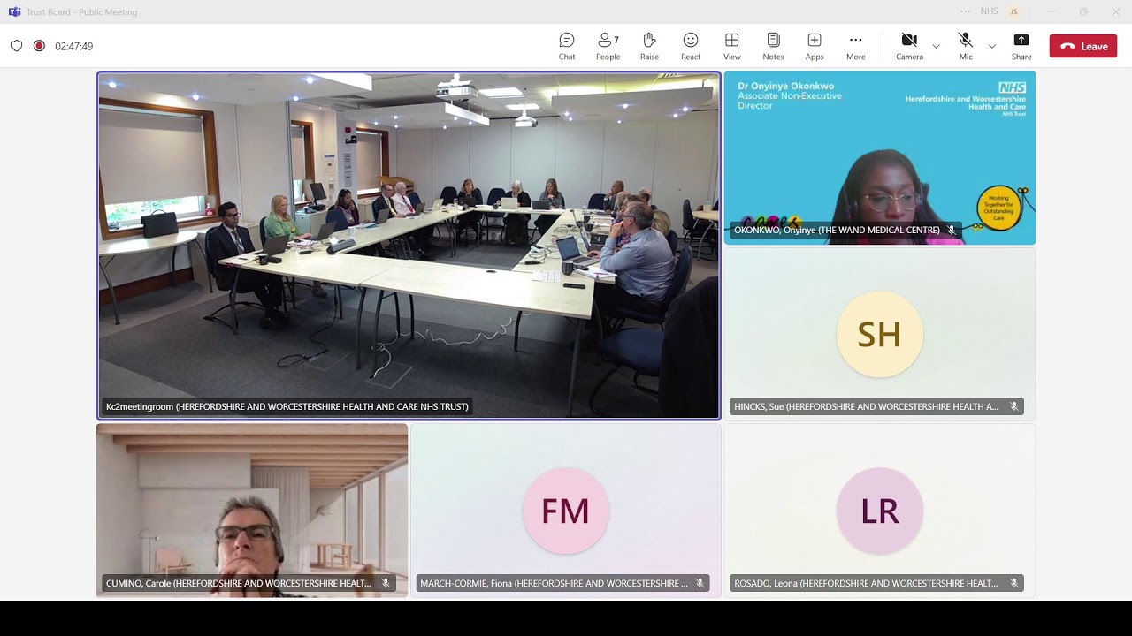The width and height of the screenshot is (1132, 636).
Task: Click the LR avatar of Leona Rosado
Action: coord(880,511)
